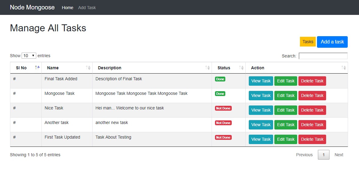View Task for Mongoose Task

click(261, 95)
